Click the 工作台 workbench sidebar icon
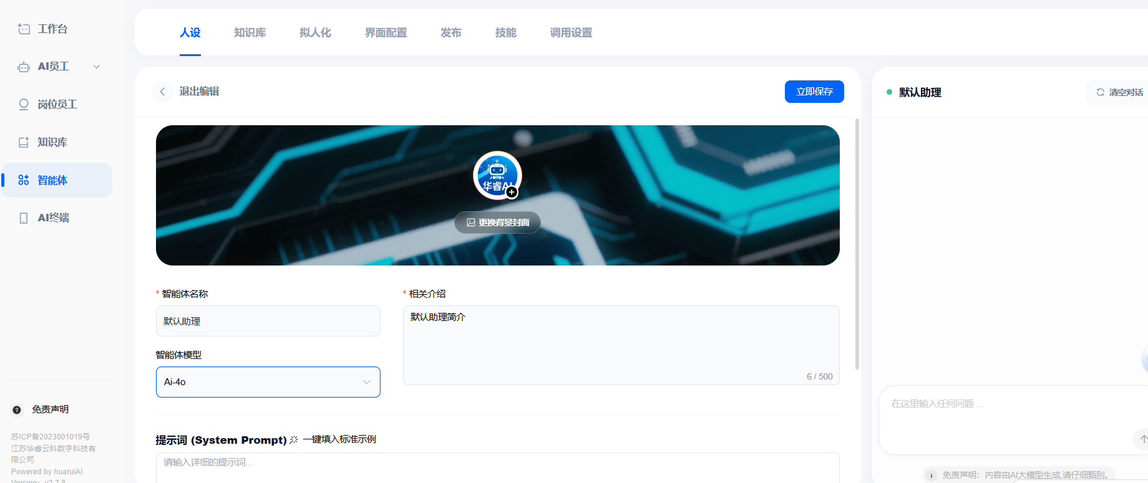 coord(24,29)
